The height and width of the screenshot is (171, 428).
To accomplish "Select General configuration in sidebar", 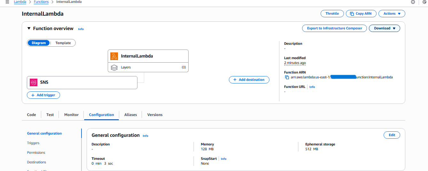I will tap(44, 134).
